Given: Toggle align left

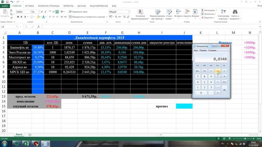Looking at the screenshot, I should point(50,17).
